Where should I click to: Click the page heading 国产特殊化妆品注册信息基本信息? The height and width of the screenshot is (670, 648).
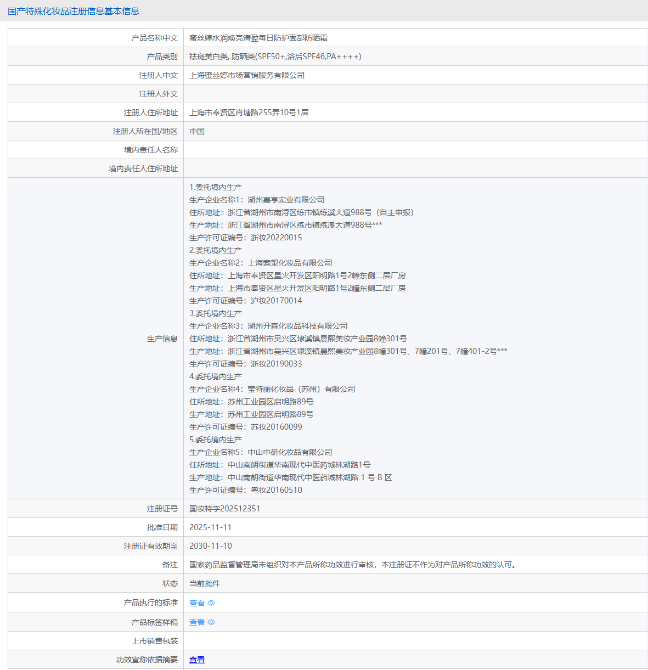74,11
